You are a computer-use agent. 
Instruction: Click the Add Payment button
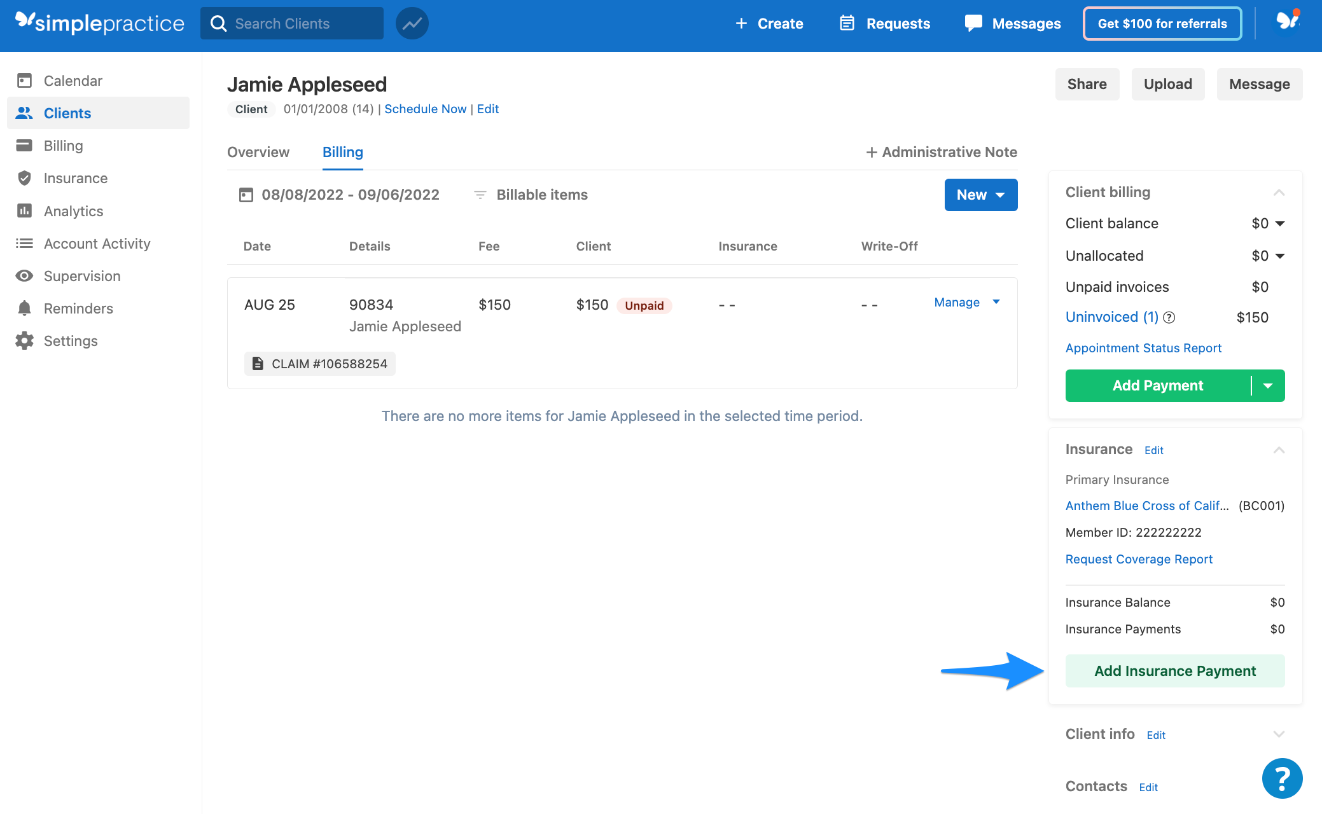[x=1158, y=385]
